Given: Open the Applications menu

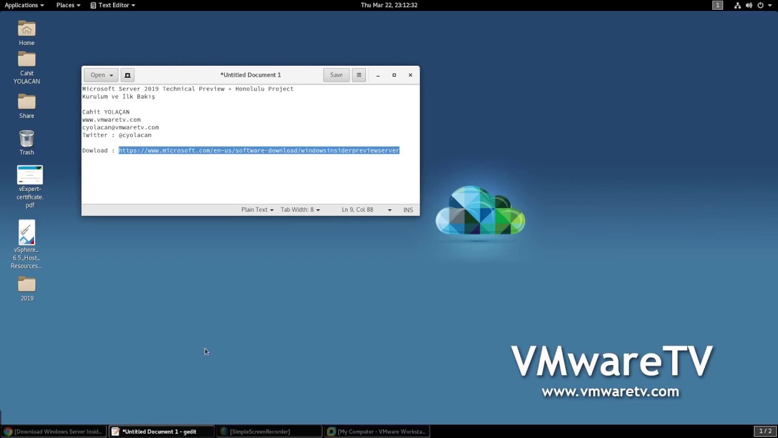Looking at the screenshot, I should (x=24, y=5).
